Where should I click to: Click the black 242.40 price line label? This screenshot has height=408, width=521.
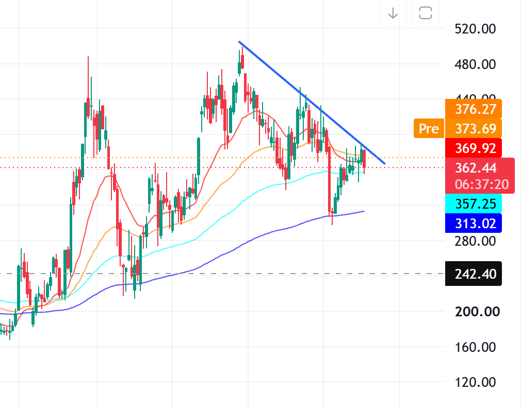click(474, 274)
